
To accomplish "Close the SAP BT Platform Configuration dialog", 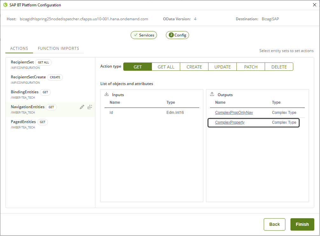I will 315,5.
